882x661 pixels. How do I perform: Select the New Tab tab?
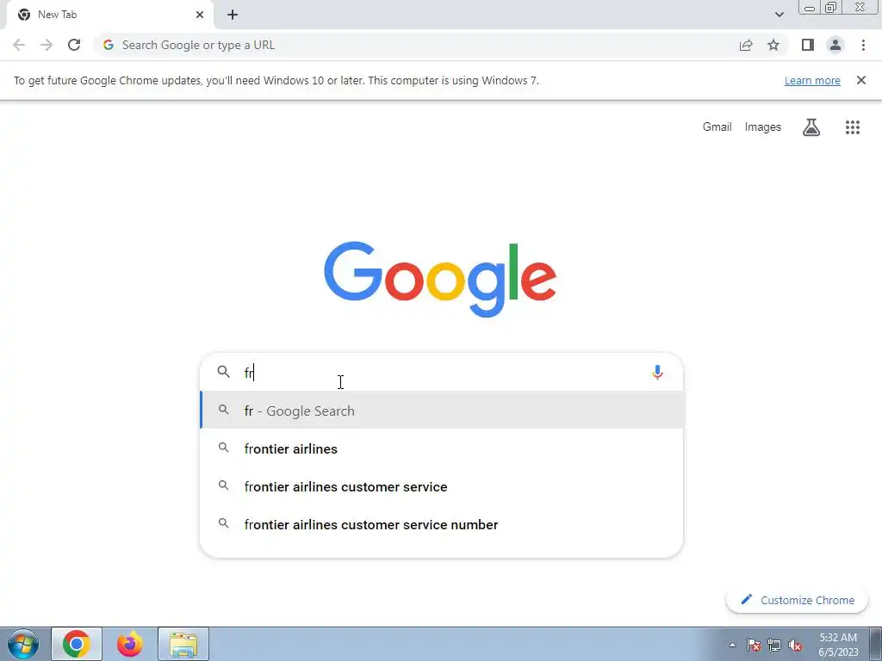[109, 15]
